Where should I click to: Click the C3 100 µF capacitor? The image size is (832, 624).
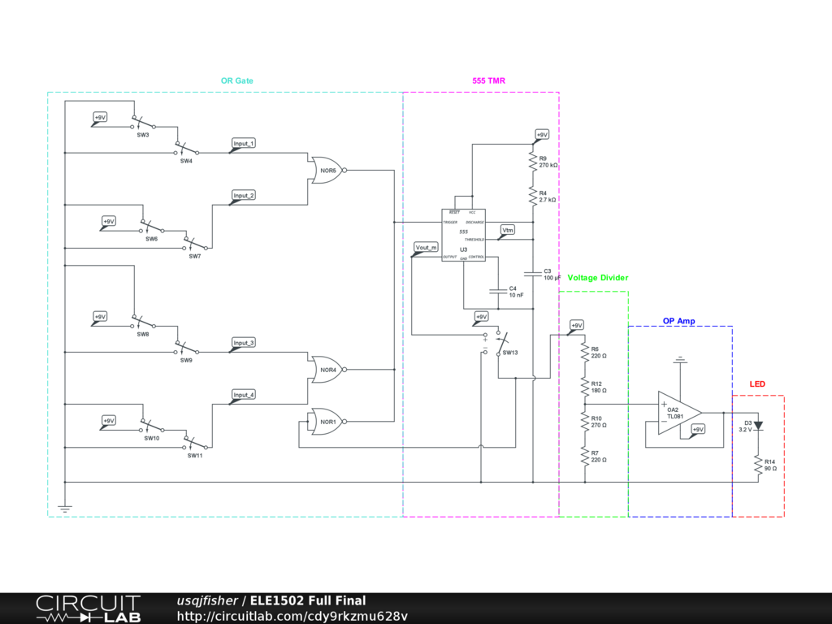533,273
